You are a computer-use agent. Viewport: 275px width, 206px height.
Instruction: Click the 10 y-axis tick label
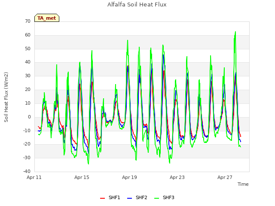pos(27,103)
